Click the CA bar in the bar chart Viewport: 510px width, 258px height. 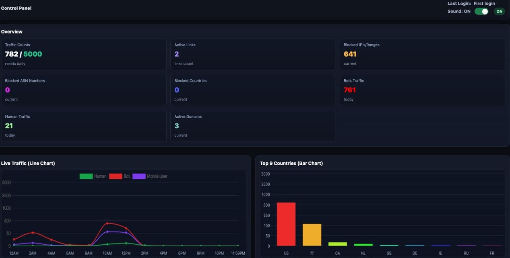pos(337,244)
